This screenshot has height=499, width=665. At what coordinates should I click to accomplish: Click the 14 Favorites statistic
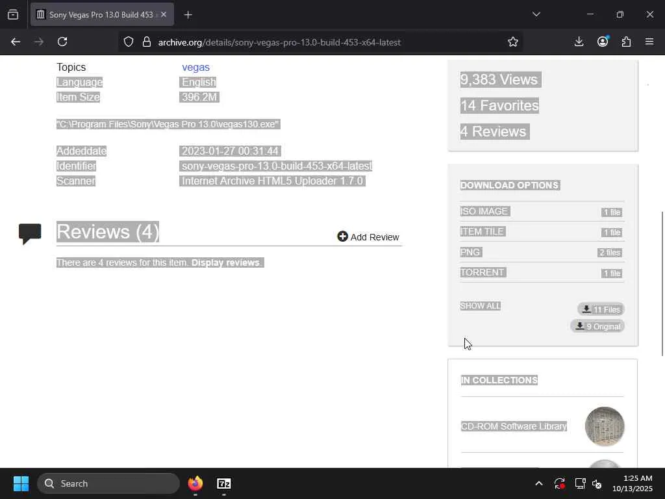pos(499,105)
